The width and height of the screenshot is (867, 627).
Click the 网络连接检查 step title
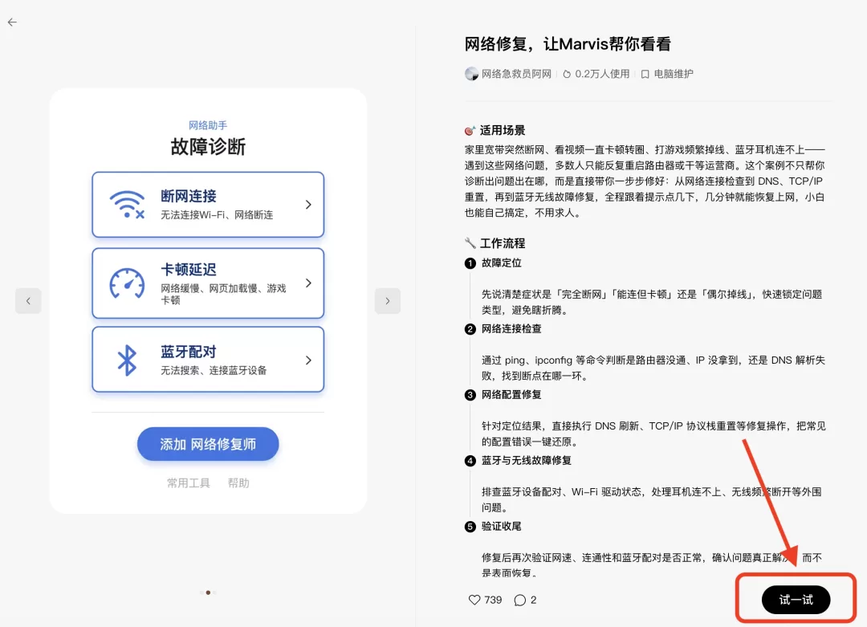pos(511,329)
